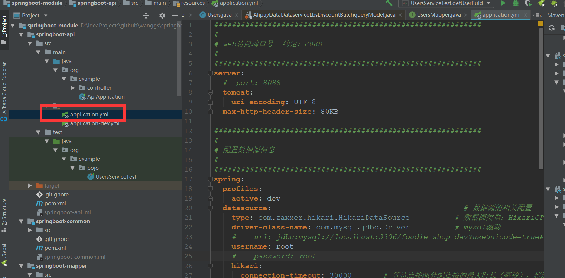Click the Collapse All icon in Project panel
Screen dimensions: 565x278
click(x=146, y=16)
